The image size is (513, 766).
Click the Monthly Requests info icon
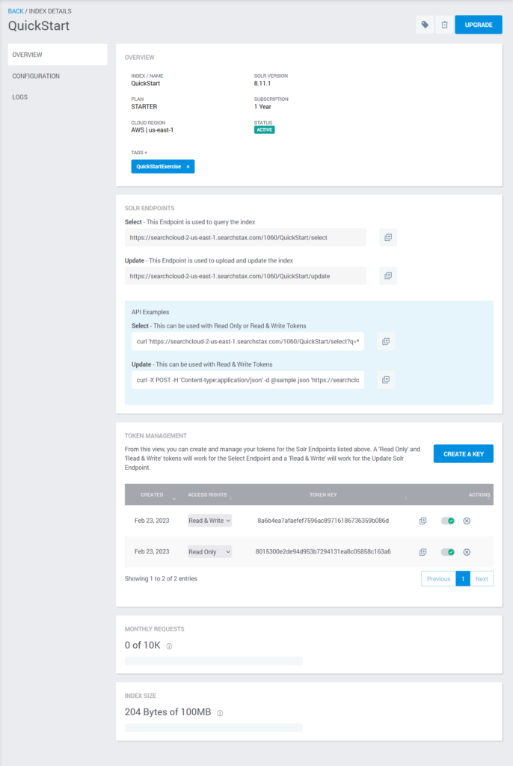(x=169, y=646)
